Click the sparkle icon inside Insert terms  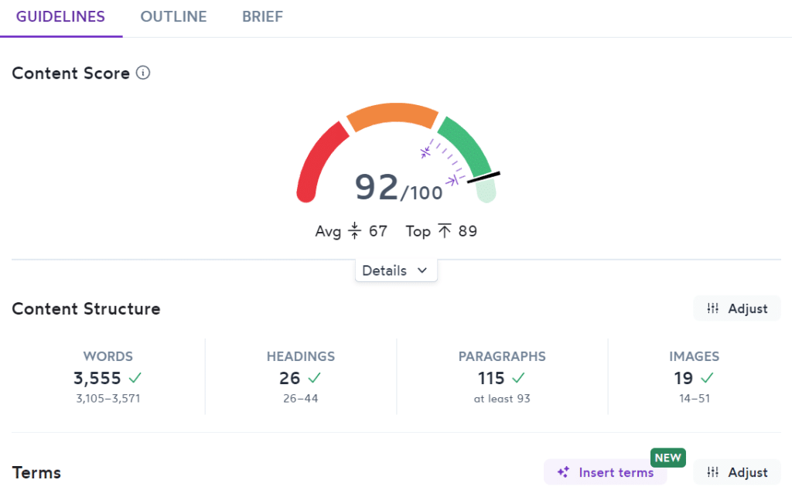(x=563, y=472)
